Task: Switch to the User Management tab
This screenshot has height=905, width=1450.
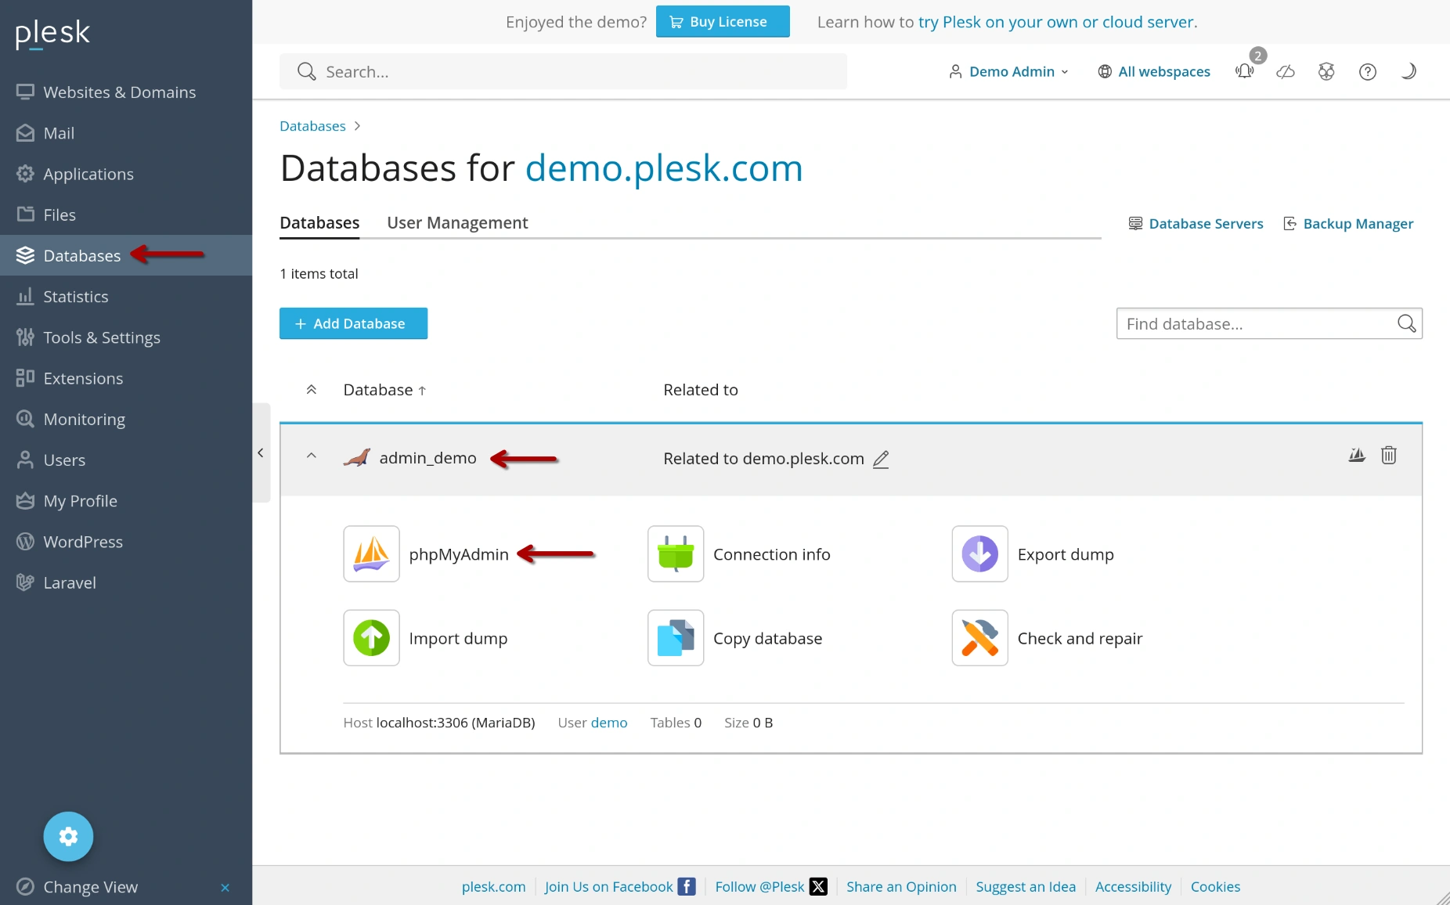Action: [456, 223]
